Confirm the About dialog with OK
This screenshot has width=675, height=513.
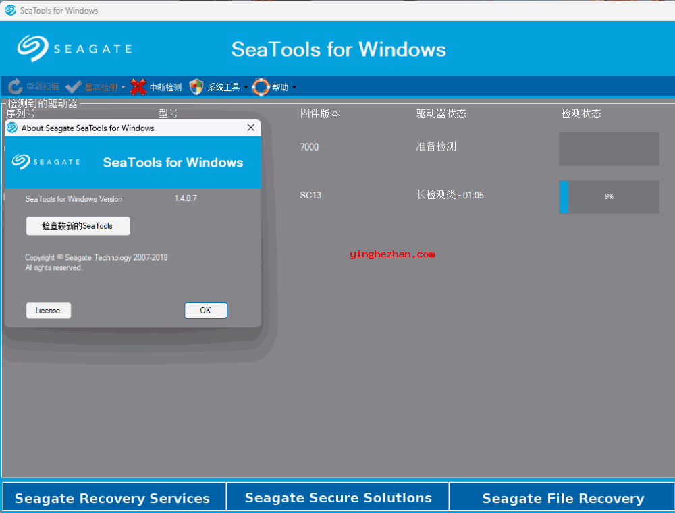[x=205, y=310]
